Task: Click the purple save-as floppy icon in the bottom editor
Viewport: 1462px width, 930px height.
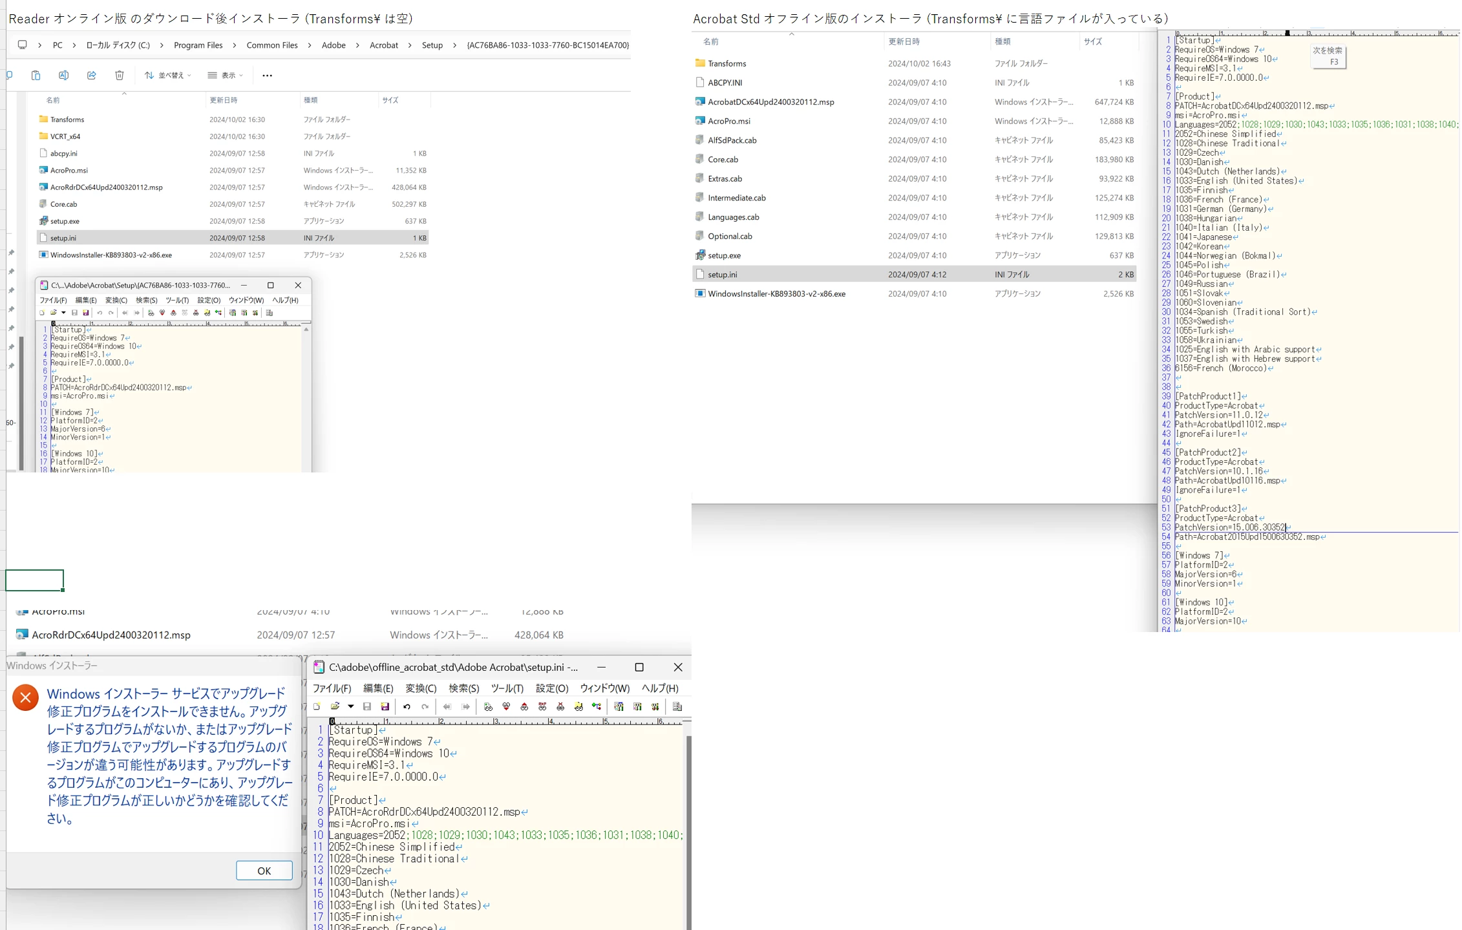Action: click(385, 706)
